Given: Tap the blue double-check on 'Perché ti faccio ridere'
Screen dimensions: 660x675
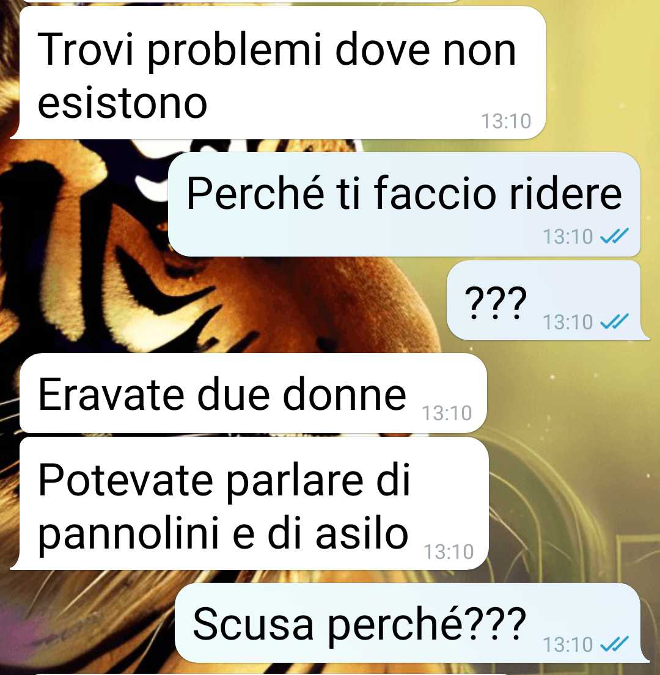Looking at the screenshot, I should pos(614,236).
